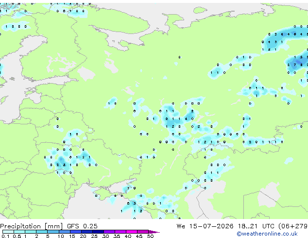308x238 pixels.
Task: Pick the 40–45 mm magenta legend swatch
Action: click(132, 232)
